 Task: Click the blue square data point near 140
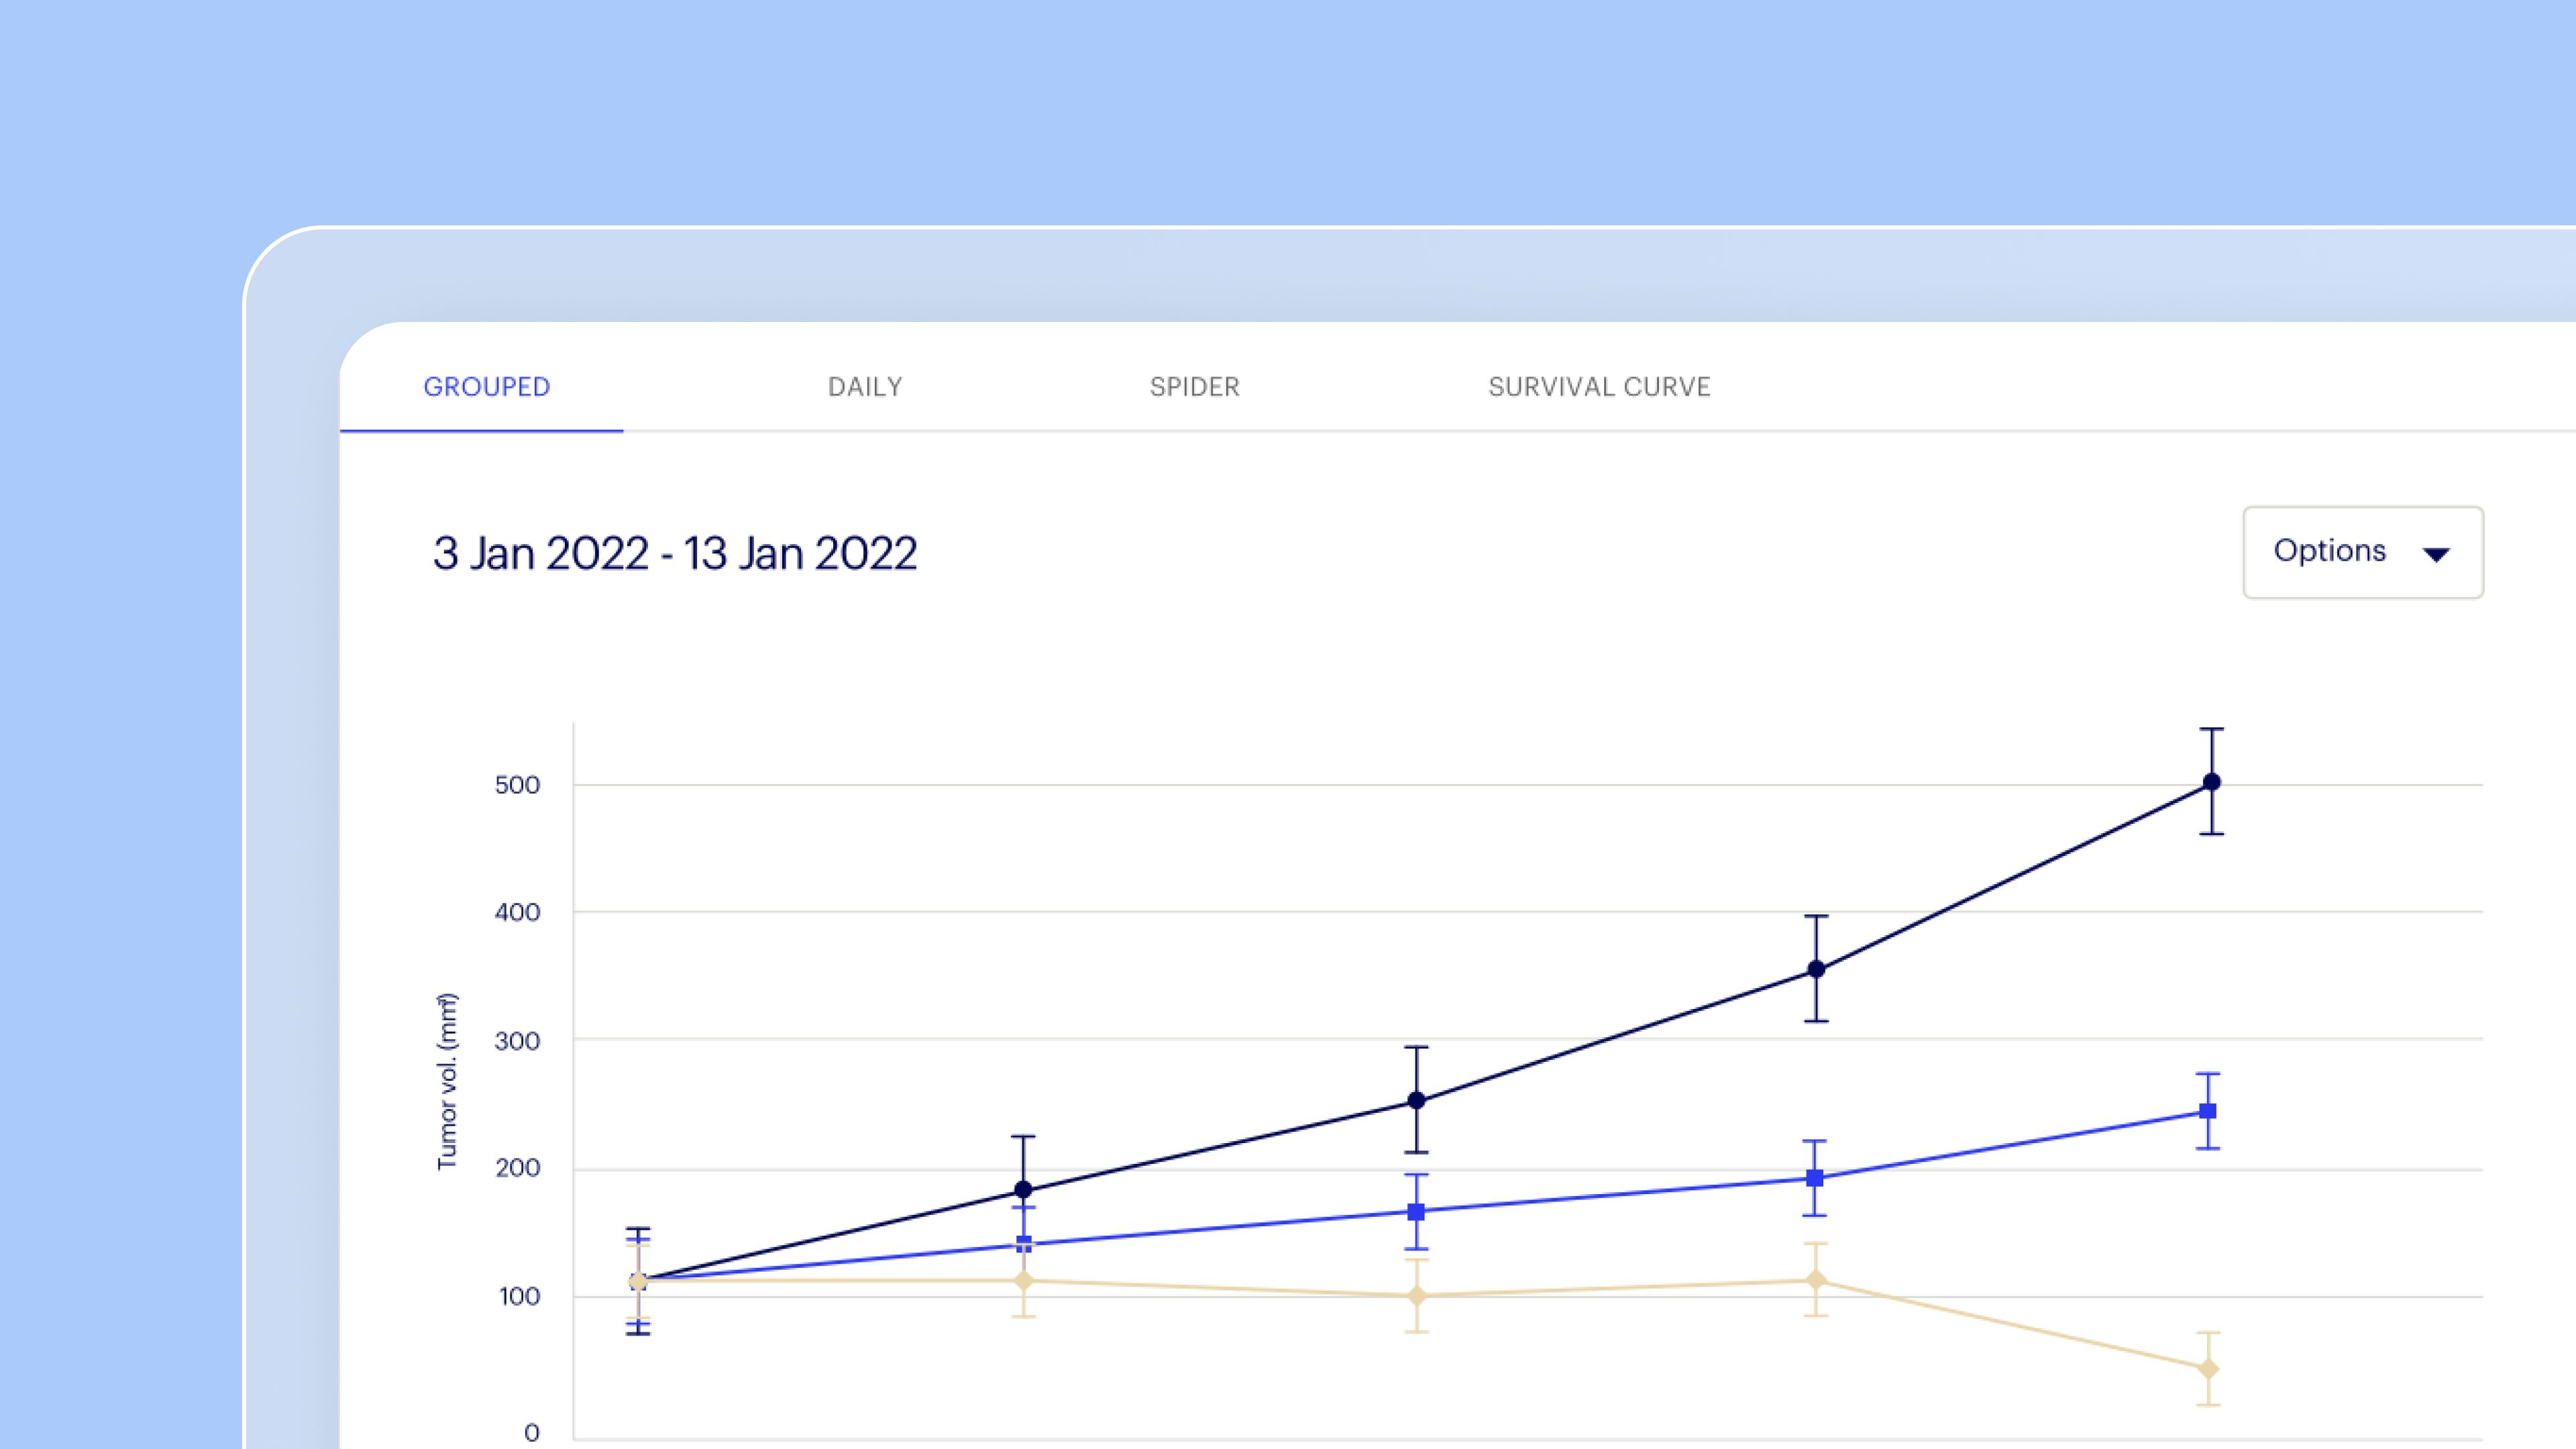point(1023,1244)
